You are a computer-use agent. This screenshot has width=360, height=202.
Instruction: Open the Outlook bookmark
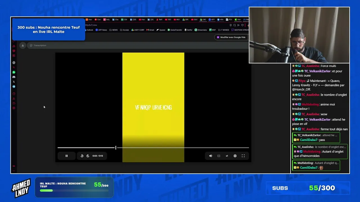point(89,30)
